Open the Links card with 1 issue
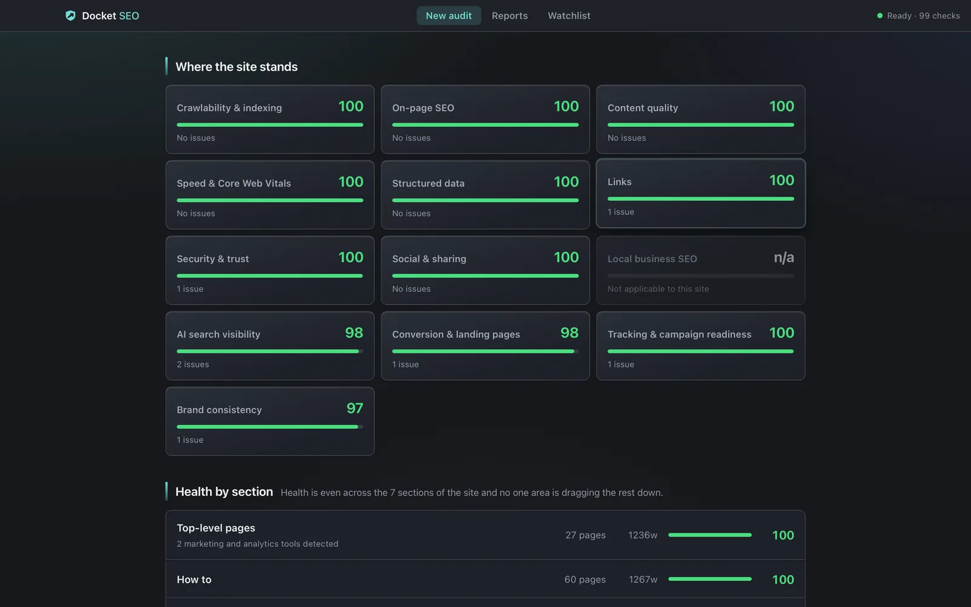Viewport: 971px width, 607px height. pos(701,194)
